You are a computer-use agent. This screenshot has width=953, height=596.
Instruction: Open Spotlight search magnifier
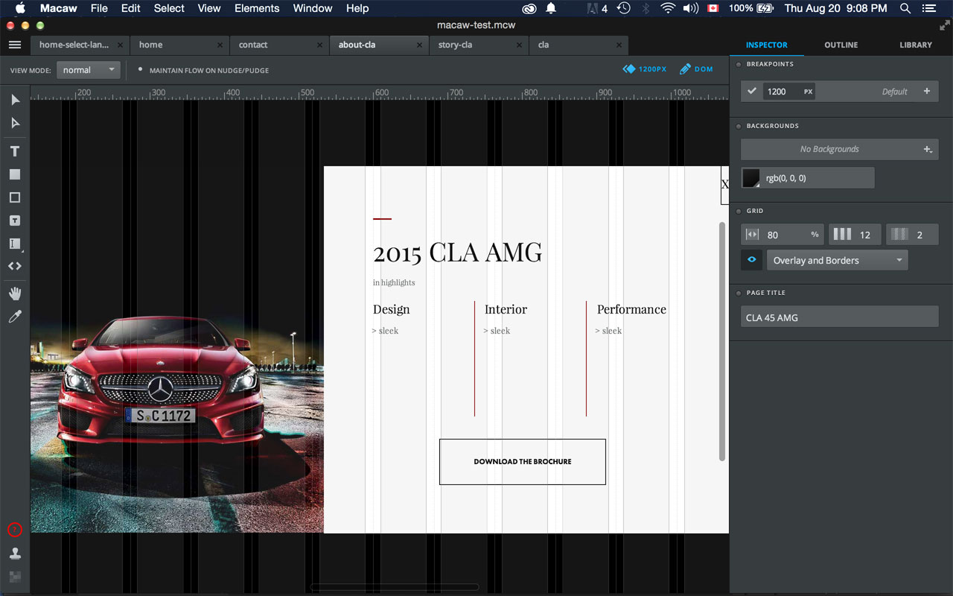tap(905, 8)
